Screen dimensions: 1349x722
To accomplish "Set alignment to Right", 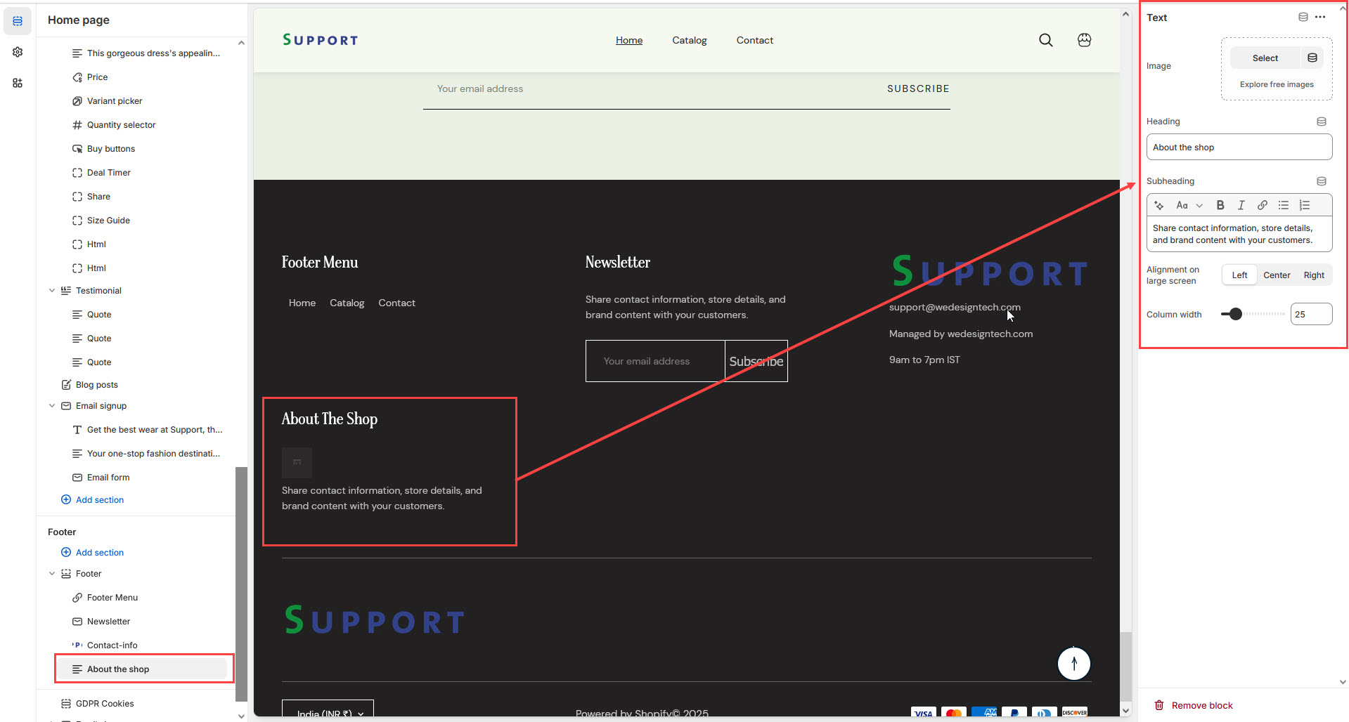I will (1313, 275).
